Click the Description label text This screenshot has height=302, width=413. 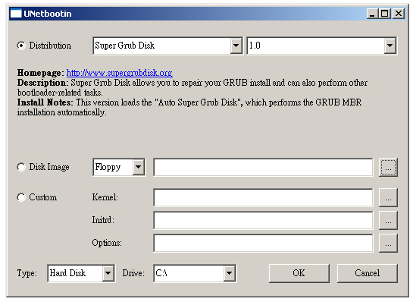43,83
